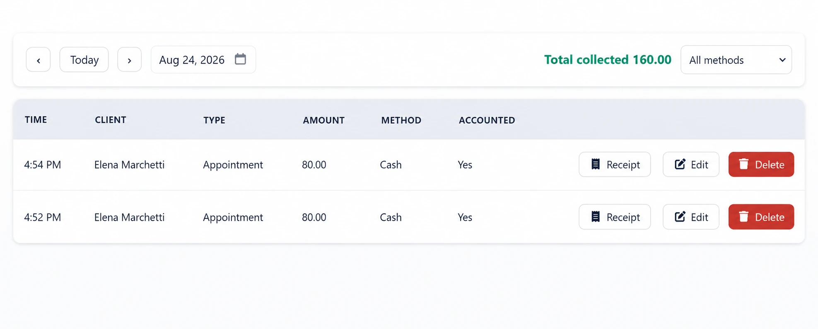Click receipt icon for 4:52 PM payment

point(595,217)
